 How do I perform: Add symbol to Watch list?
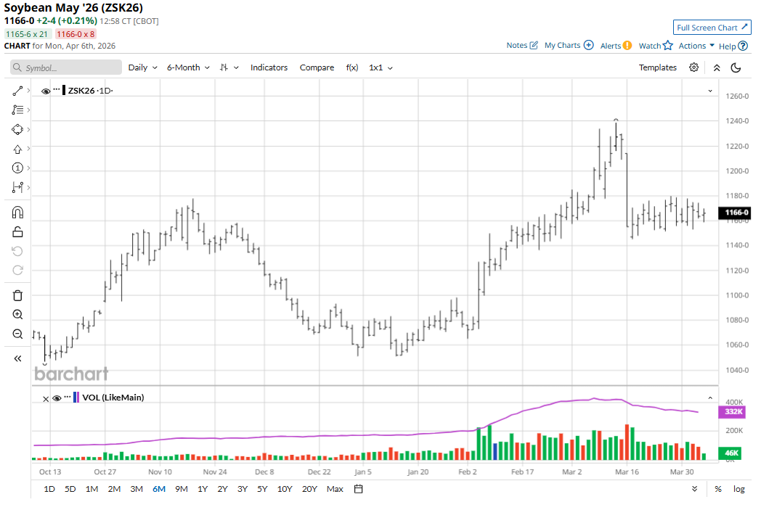(656, 46)
